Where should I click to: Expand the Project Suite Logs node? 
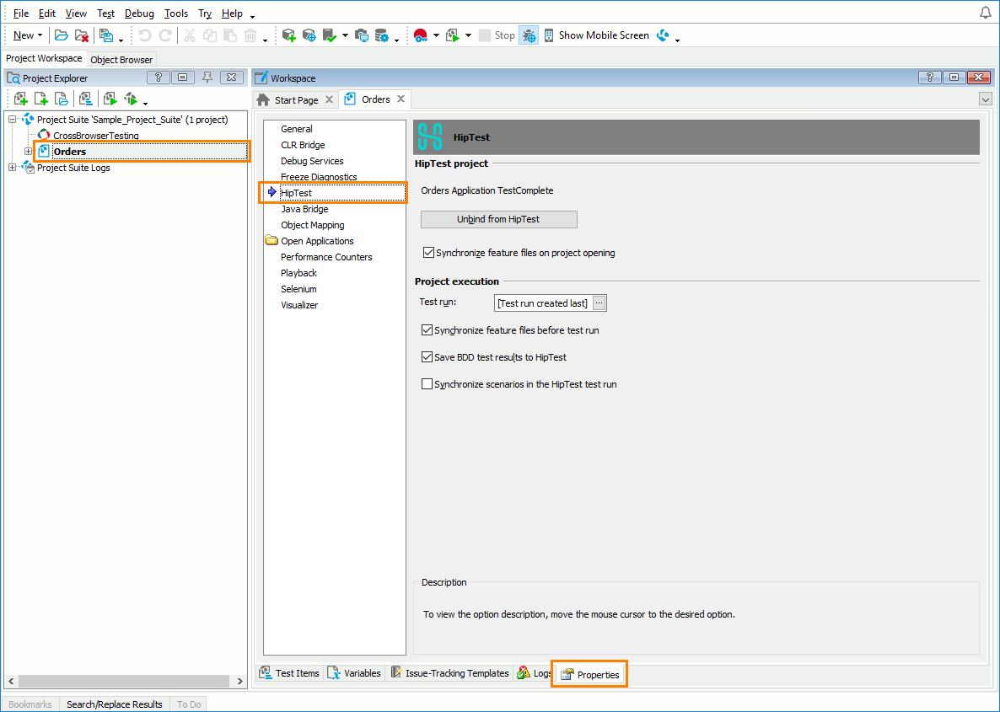(x=12, y=168)
